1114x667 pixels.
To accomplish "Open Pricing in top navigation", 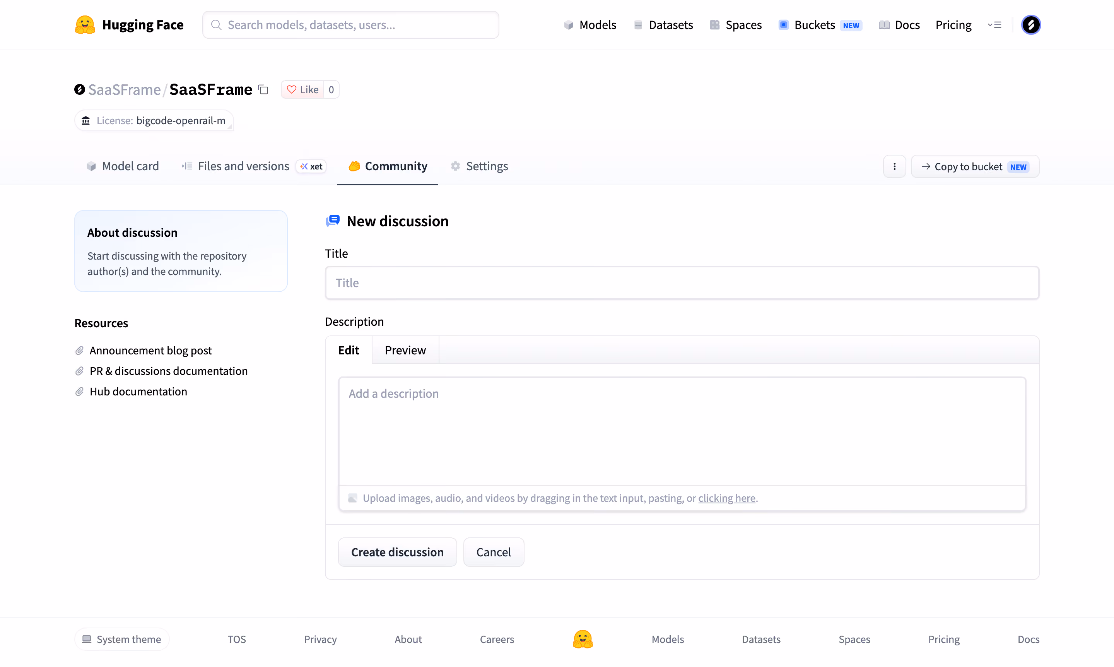I will 953,25.
